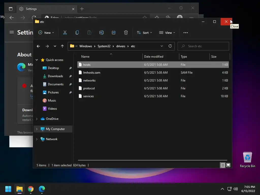Open Pictures in Quick access
260x195 pixels.
53,92
